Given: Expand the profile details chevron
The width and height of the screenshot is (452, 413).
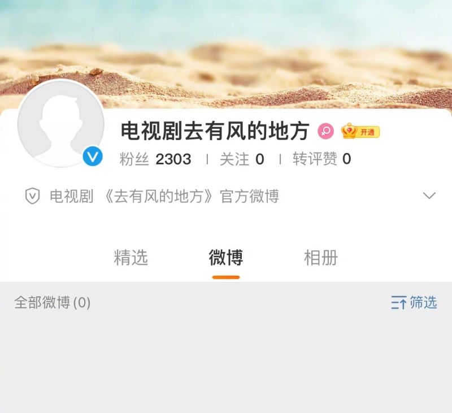Looking at the screenshot, I should point(429,195).
